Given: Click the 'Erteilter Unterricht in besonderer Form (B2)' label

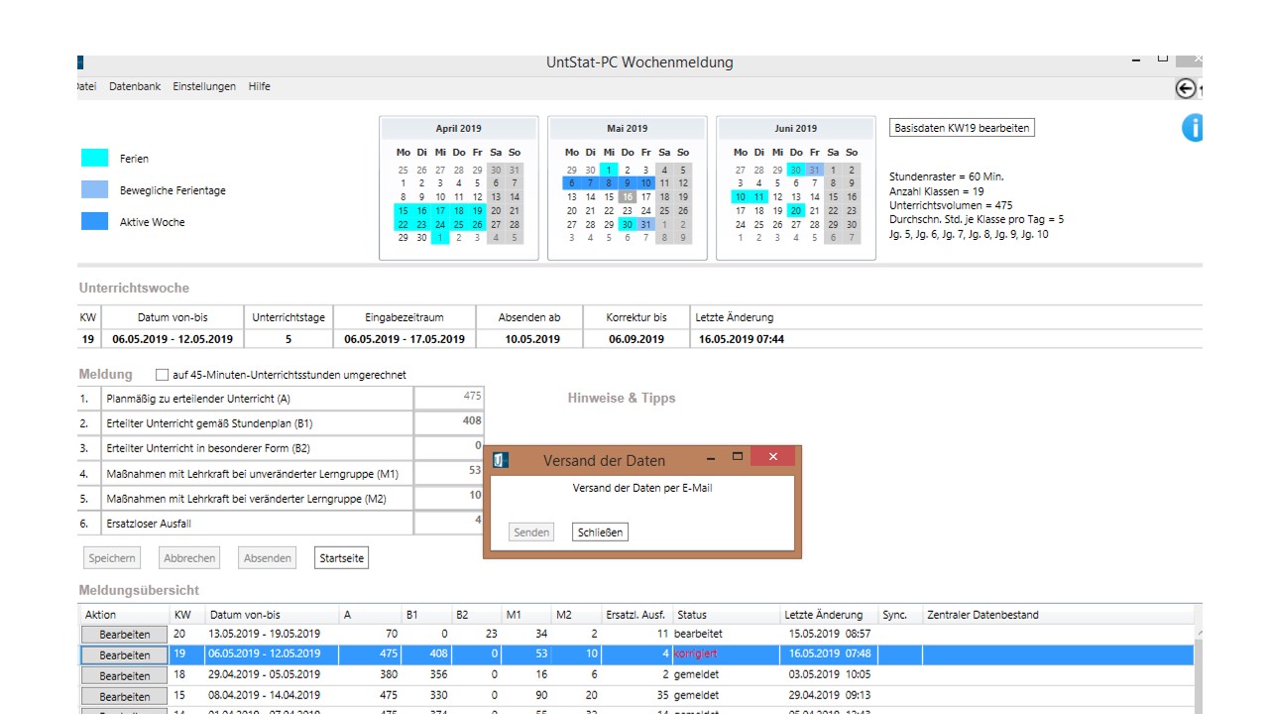Looking at the screenshot, I should 208,448.
